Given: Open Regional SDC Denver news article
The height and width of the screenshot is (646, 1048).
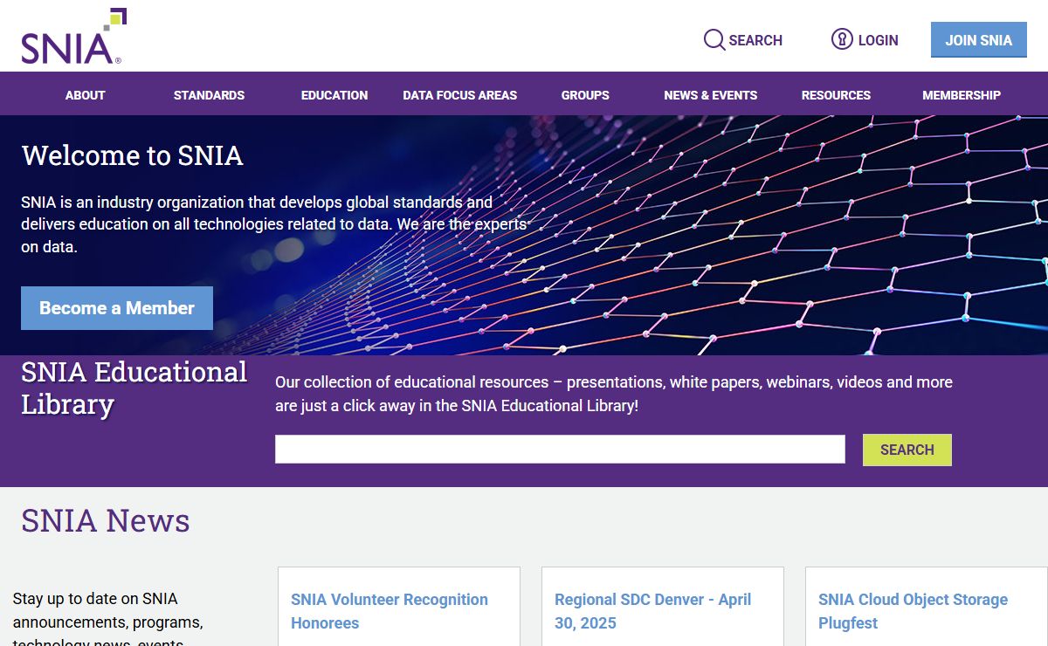Looking at the screenshot, I should tap(653, 611).
